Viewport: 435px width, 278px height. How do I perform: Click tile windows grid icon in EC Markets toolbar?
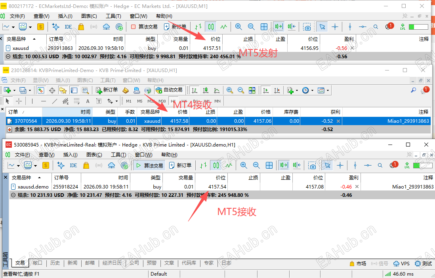point(264,27)
